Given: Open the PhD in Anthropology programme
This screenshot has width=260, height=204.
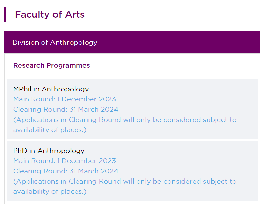Looking at the screenshot, I should (49, 151).
